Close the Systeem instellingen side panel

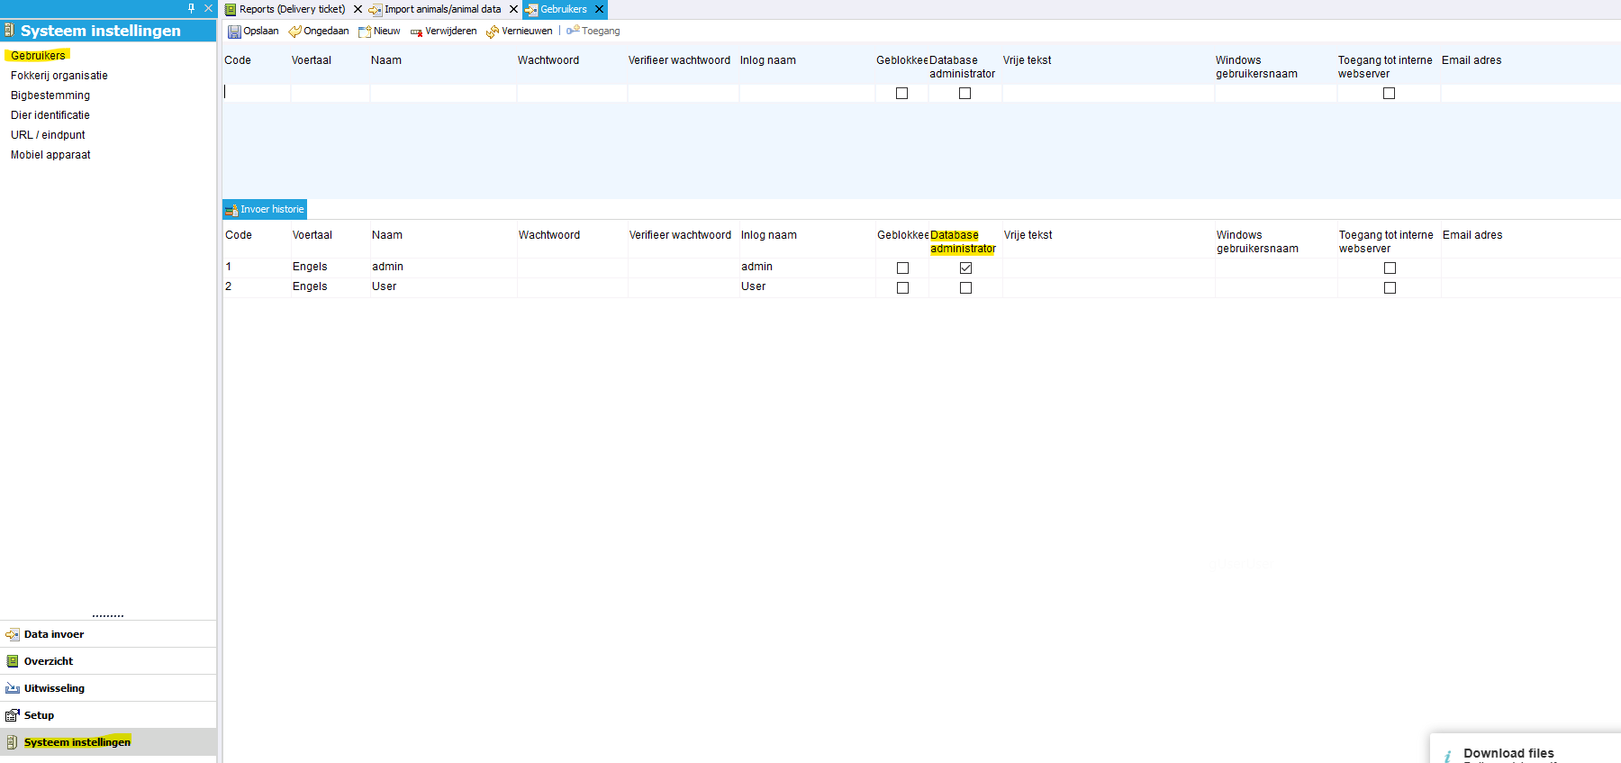coord(208,8)
